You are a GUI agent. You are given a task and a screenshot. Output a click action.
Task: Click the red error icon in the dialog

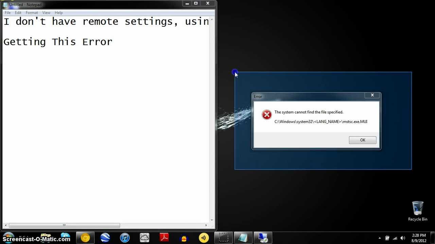(267, 115)
